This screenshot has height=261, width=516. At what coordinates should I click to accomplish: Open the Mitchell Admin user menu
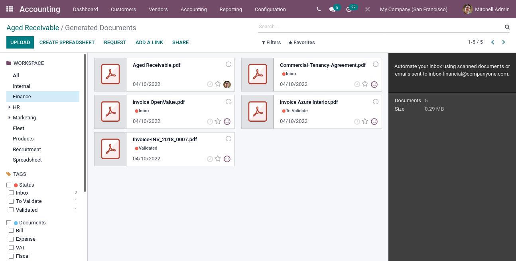click(486, 9)
